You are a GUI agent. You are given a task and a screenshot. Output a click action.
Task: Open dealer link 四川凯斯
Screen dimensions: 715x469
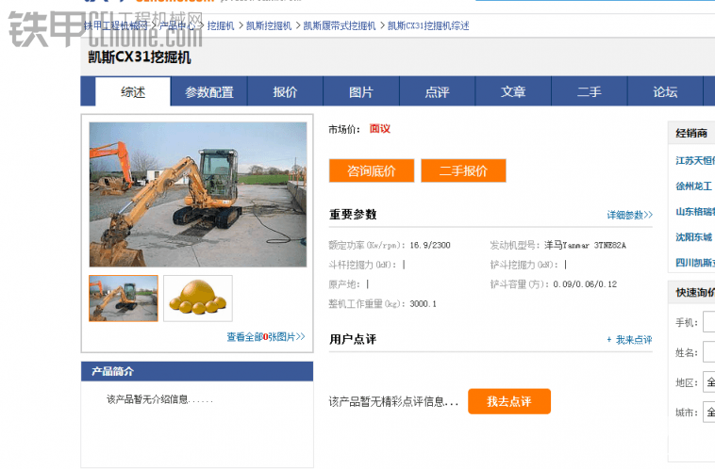click(x=695, y=262)
